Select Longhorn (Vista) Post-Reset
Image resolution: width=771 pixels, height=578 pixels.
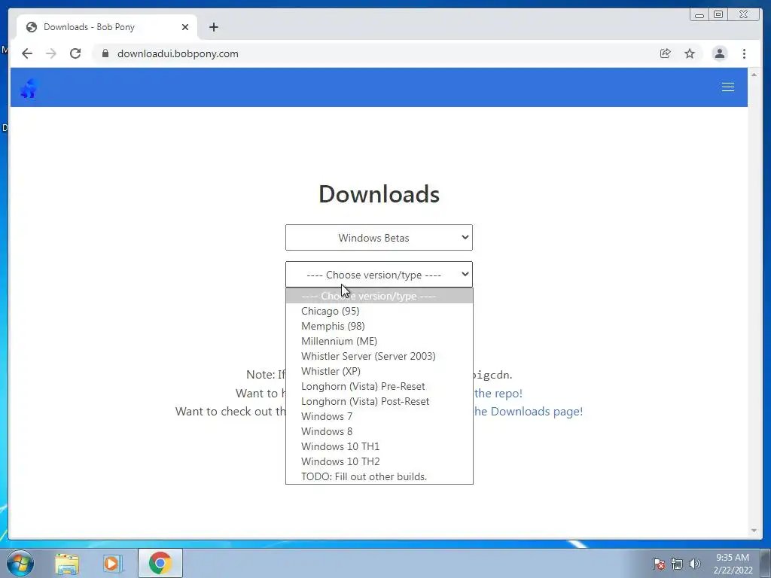pyautogui.click(x=379, y=401)
